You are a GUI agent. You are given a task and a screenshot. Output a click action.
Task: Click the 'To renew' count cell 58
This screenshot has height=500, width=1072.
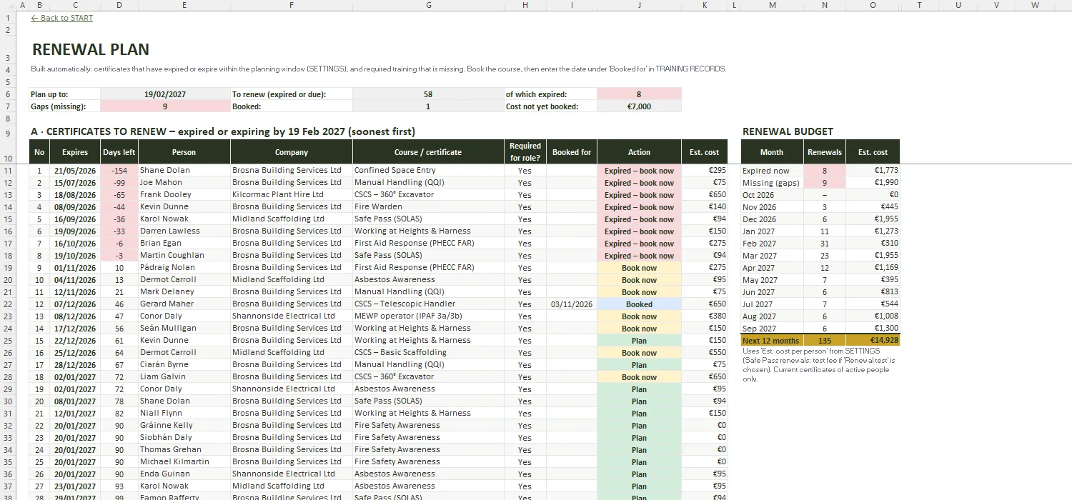pyautogui.click(x=428, y=94)
